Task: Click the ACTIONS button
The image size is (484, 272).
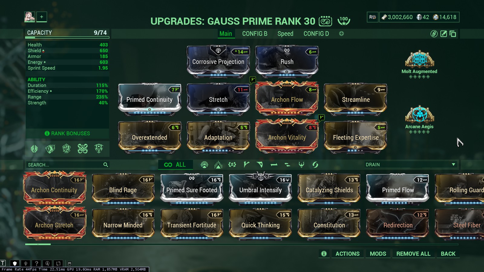Action: [x=348, y=254]
